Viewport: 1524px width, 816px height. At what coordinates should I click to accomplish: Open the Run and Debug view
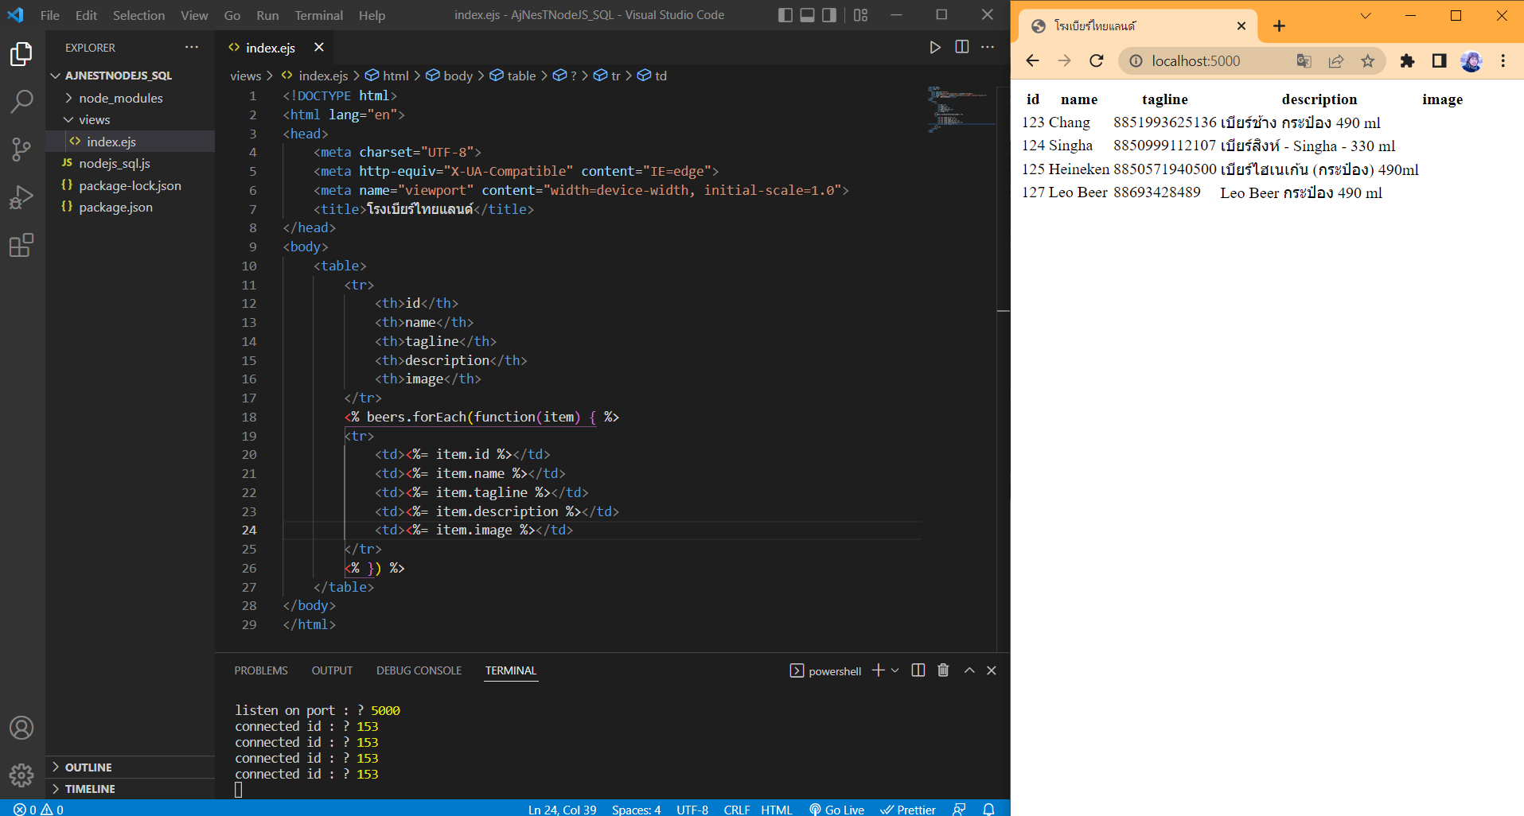click(21, 197)
